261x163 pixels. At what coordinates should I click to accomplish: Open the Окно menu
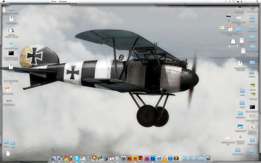click(54, 2)
